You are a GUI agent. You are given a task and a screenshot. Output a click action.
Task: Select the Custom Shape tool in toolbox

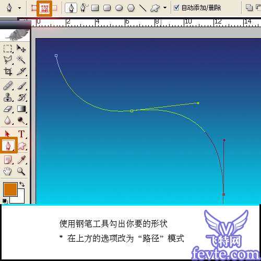coord(22,146)
